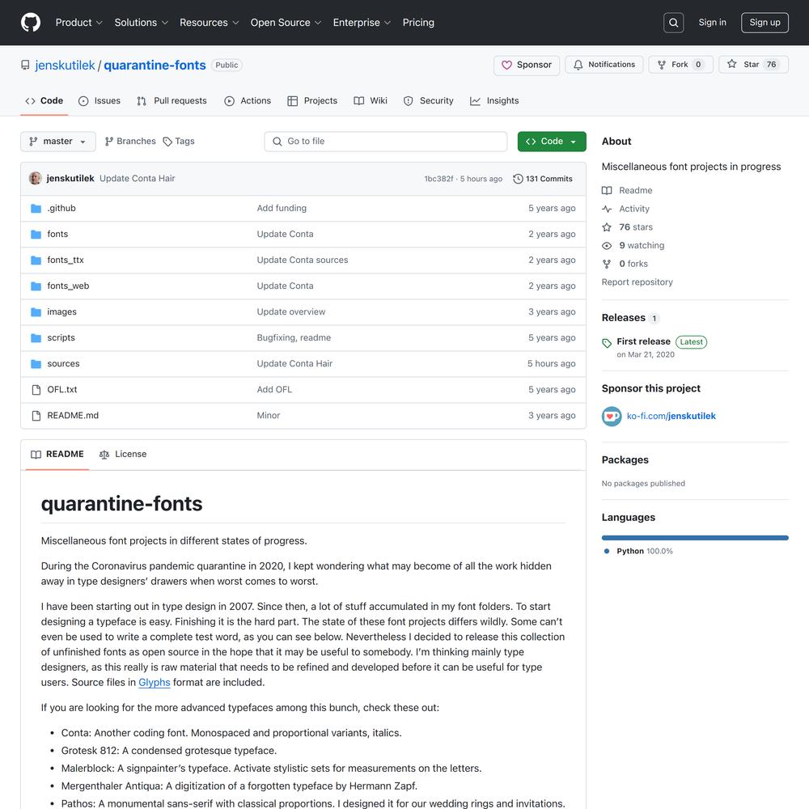
Task: Fork the repository
Action: pos(680,65)
